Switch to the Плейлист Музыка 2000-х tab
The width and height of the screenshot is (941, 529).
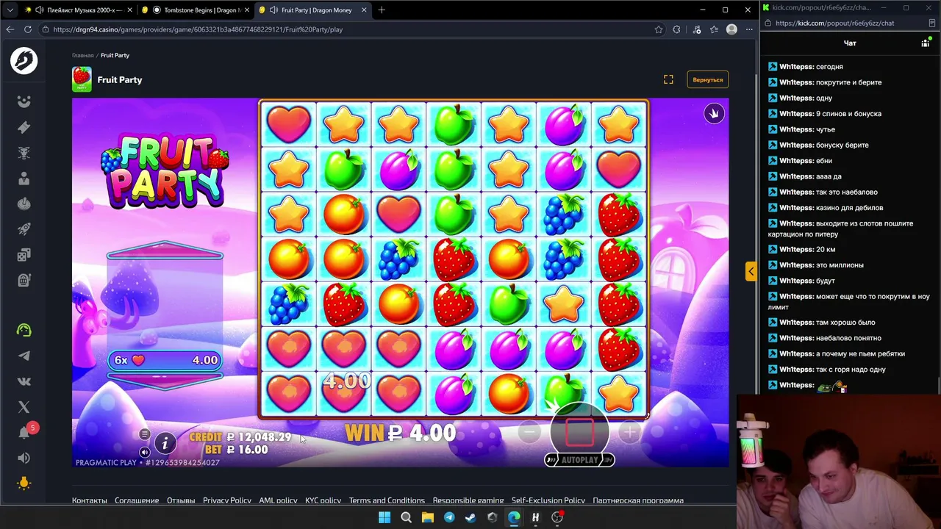click(76, 10)
